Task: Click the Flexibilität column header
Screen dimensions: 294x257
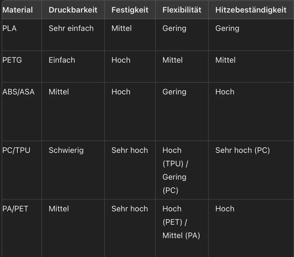Action: click(x=182, y=10)
